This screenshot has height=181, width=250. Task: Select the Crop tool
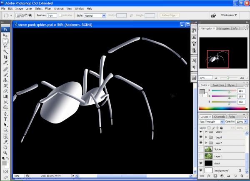[x=5, y=57]
